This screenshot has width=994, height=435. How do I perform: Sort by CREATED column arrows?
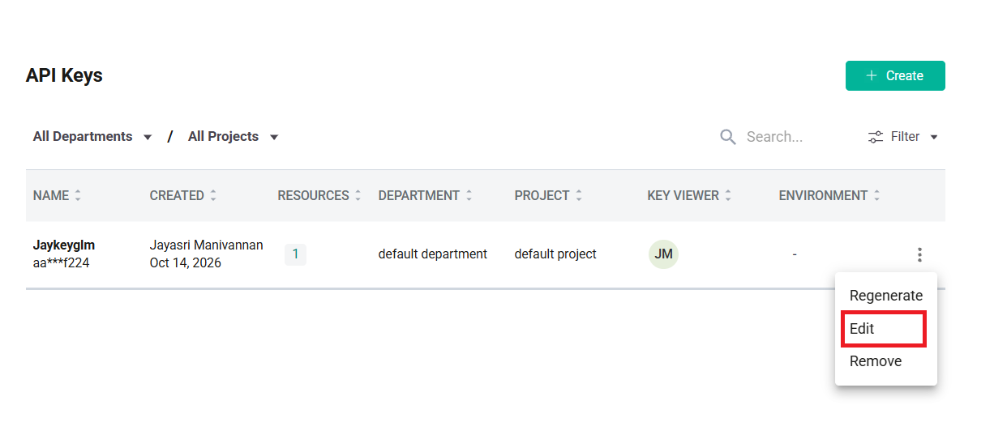coord(213,195)
